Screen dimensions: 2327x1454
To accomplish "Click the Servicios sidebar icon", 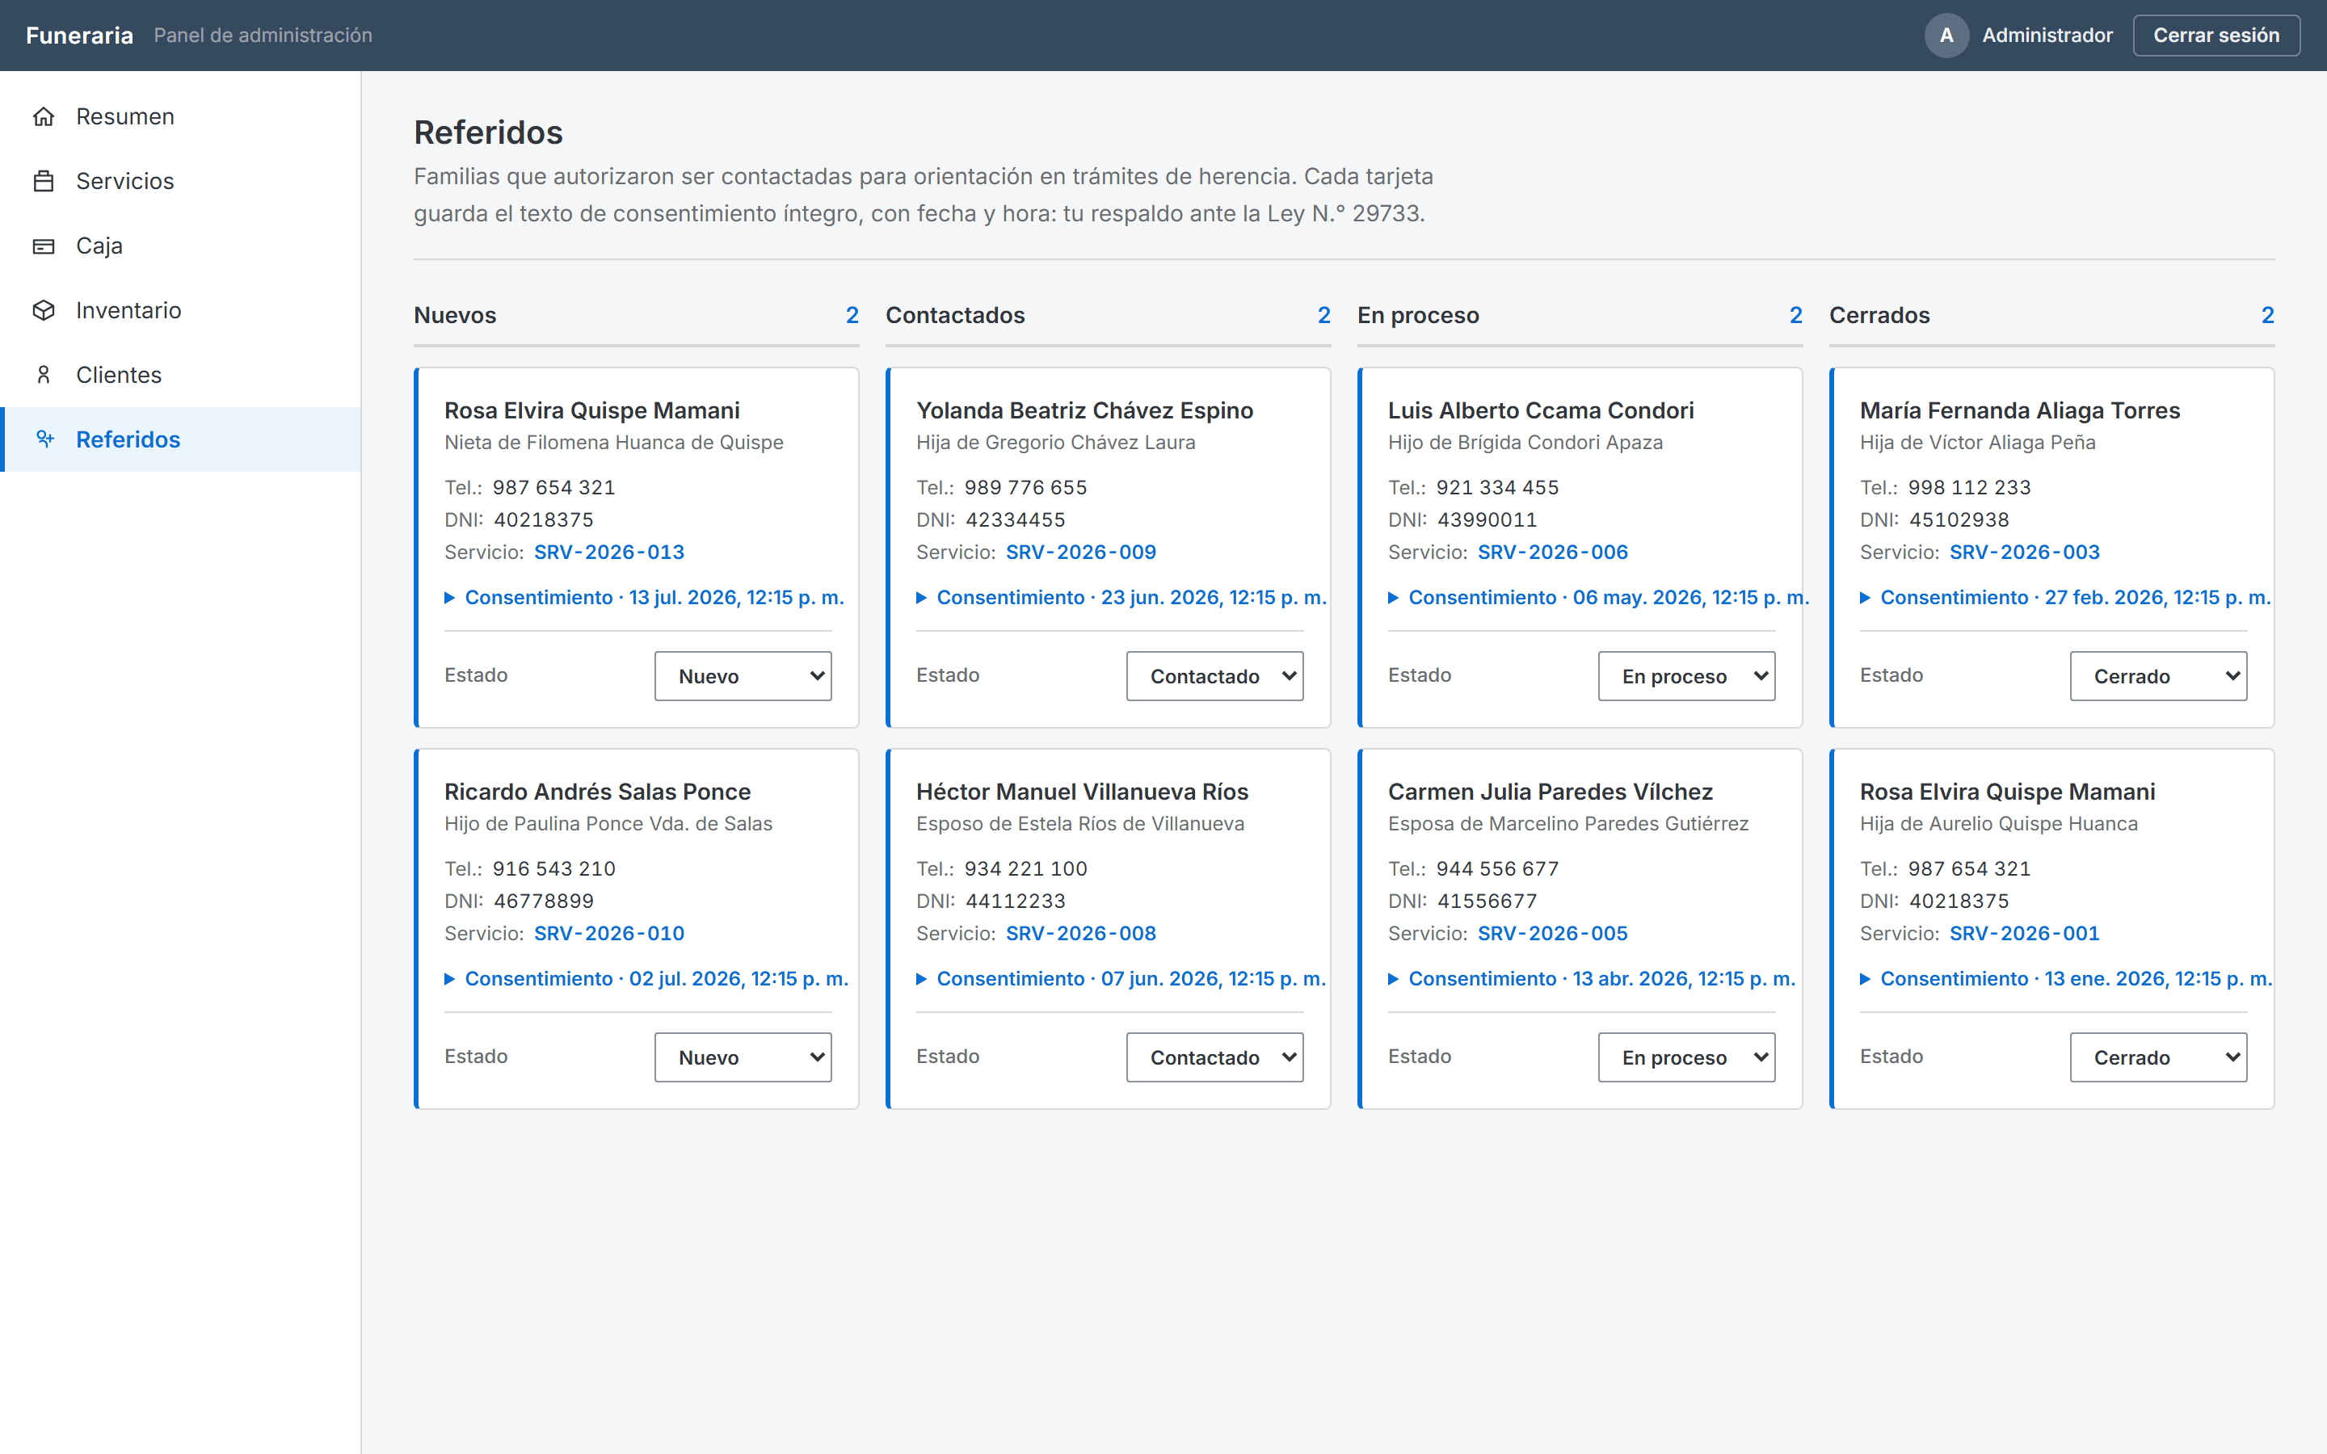I will click(x=44, y=181).
